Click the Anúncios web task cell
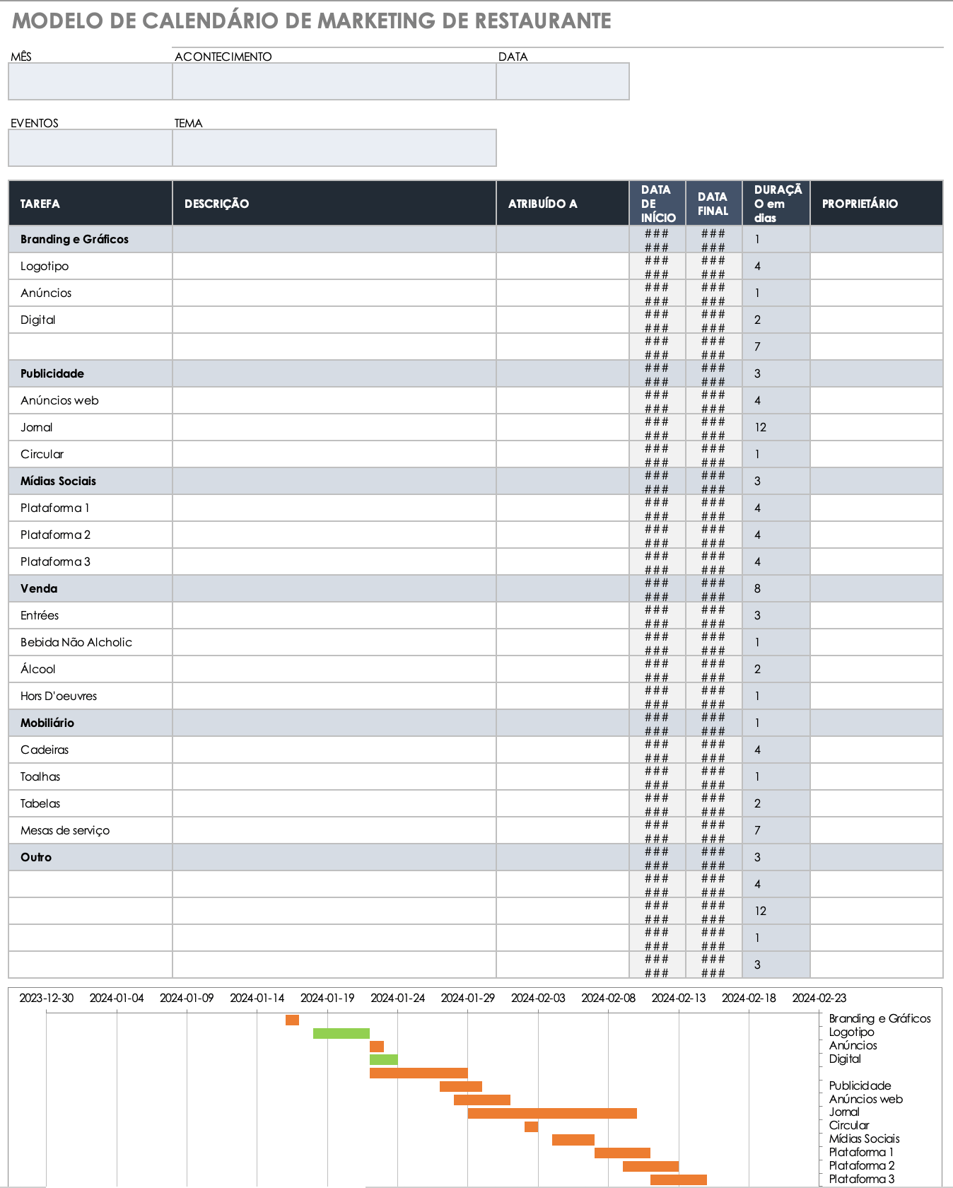The width and height of the screenshot is (953, 1188). (90, 400)
